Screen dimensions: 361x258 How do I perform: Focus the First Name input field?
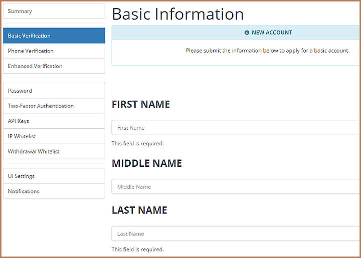point(236,127)
